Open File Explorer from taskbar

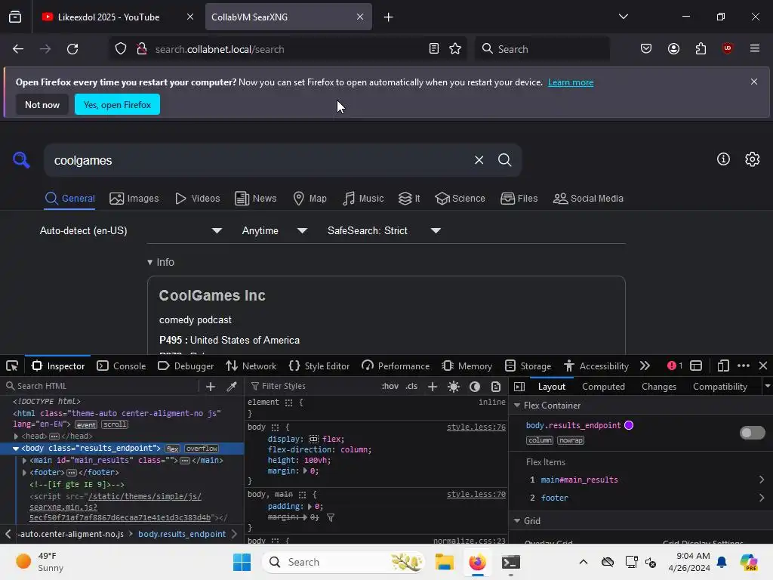coord(444,562)
